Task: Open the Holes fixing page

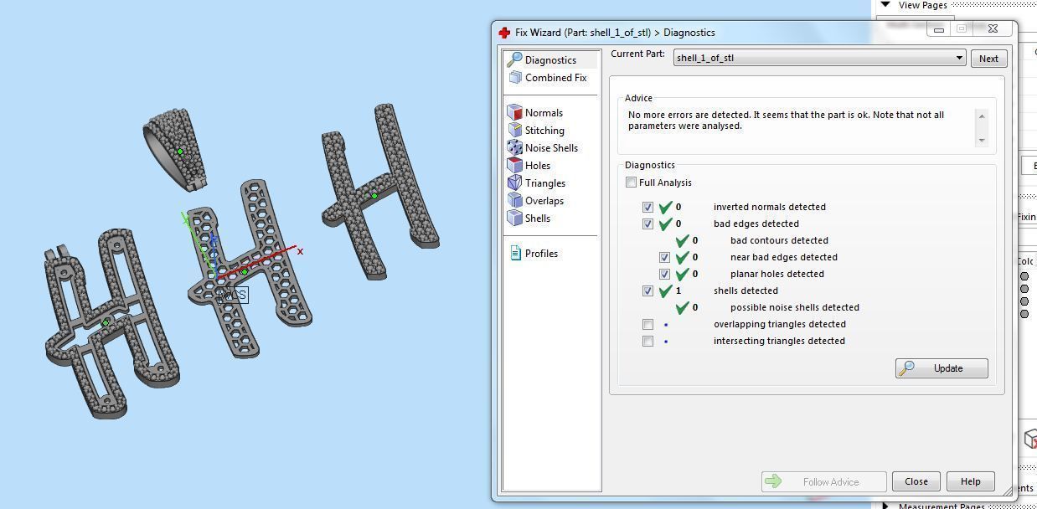Action: click(x=529, y=166)
